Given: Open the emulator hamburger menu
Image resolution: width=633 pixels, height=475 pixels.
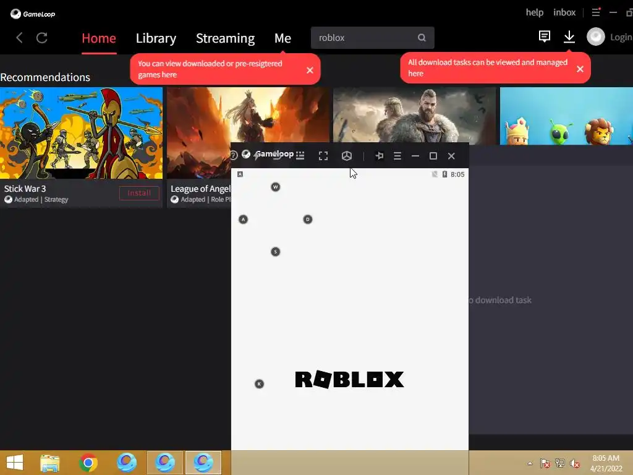Looking at the screenshot, I should tap(397, 156).
